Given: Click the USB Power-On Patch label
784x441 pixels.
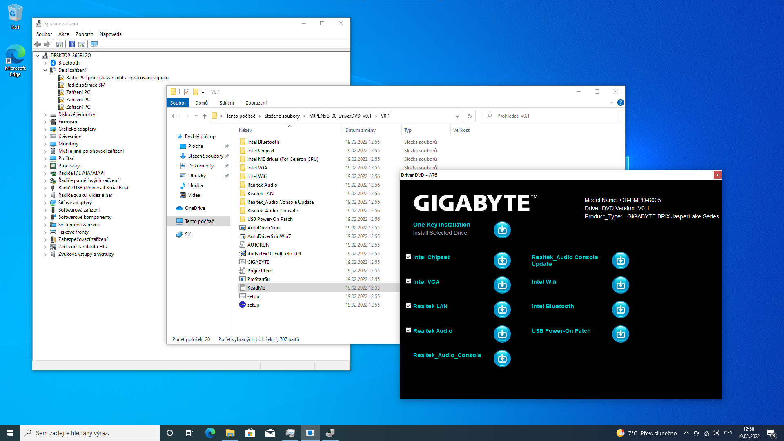Looking at the screenshot, I should pyautogui.click(x=561, y=331).
